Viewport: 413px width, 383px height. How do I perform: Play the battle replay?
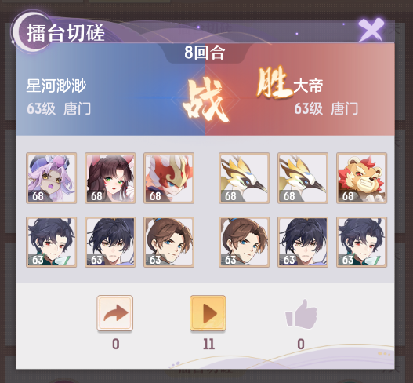point(208,313)
